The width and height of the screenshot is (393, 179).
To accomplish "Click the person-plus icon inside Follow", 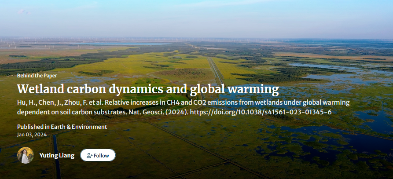I will (x=89, y=155).
